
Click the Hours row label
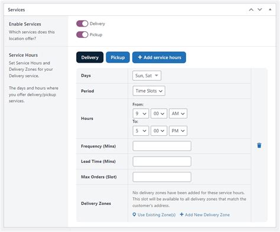[87, 119]
